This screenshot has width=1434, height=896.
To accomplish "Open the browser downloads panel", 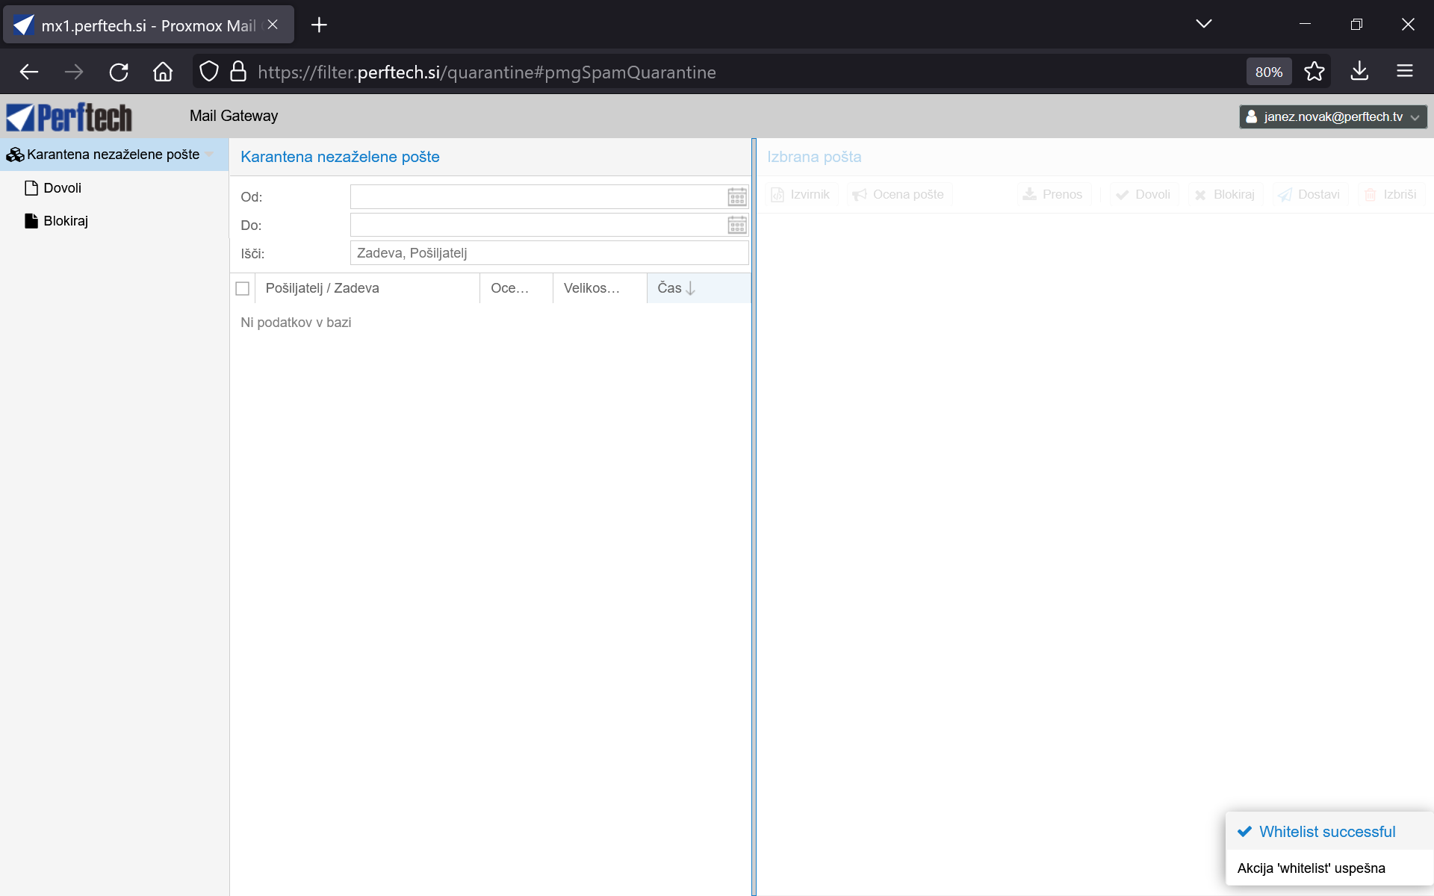I will [1359, 72].
